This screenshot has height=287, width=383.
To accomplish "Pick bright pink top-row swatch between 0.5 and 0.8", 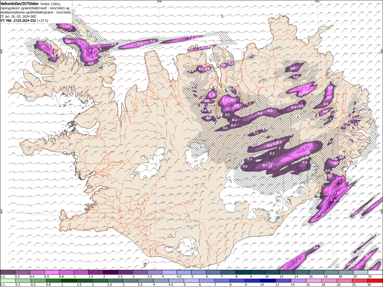I will click(x=52, y=272).
